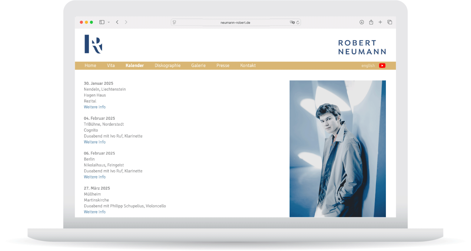The height and width of the screenshot is (251, 471).
Task: Go forward to the next page
Action: pyautogui.click(x=126, y=22)
